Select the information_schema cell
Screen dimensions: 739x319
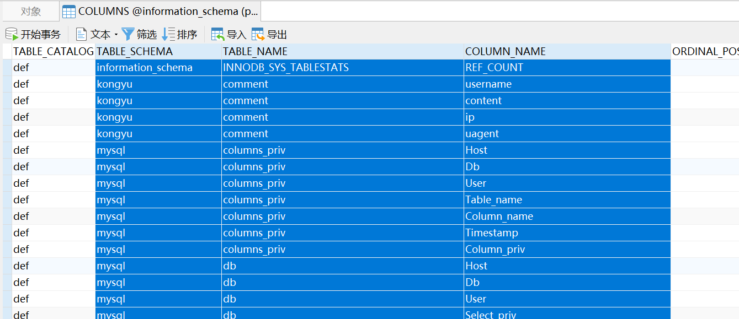(158, 68)
